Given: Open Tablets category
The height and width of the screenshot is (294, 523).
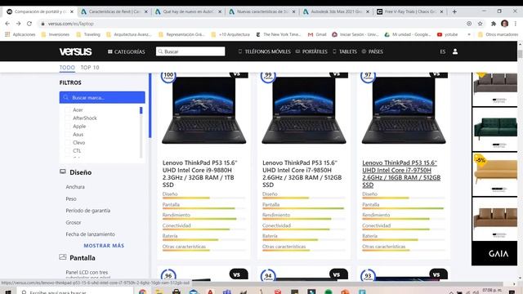Looking at the screenshot, I should [x=345, y=51].
